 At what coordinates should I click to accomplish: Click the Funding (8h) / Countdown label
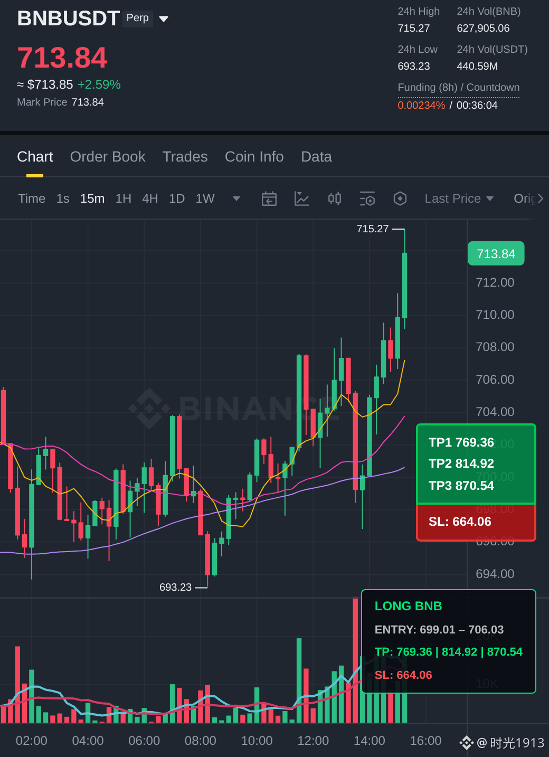(x=459, y=88)
